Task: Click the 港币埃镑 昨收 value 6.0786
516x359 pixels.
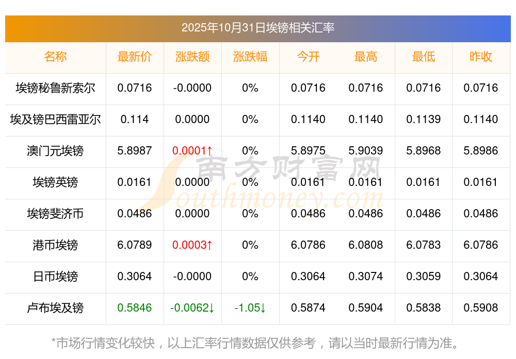Action: click(481, 245)
